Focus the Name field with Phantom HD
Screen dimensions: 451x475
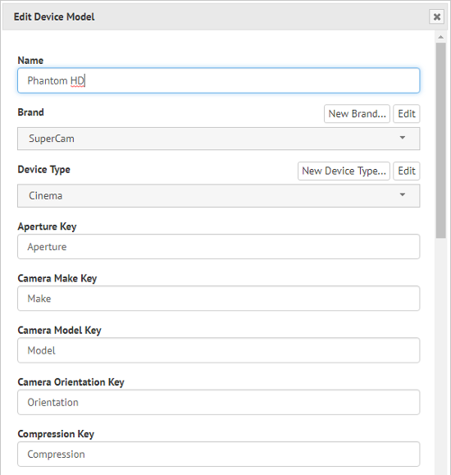tap(218, 80)
